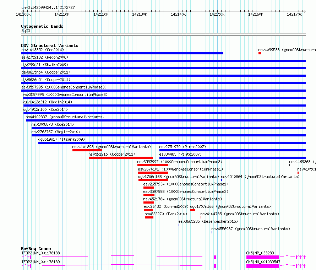
Task: Click nsv4556987 gnomAD variant label
Action: click(251, 229)
